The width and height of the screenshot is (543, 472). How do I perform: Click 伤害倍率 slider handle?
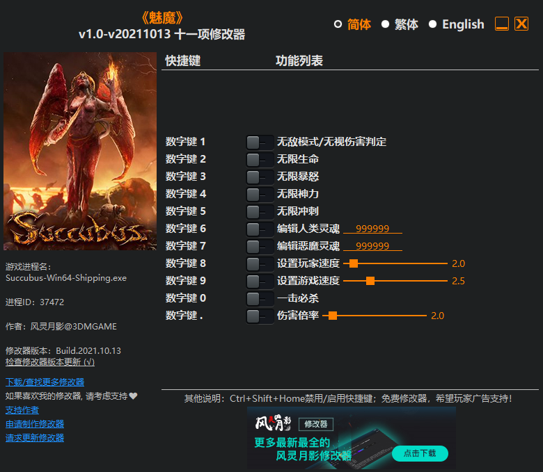coord(333,316)
